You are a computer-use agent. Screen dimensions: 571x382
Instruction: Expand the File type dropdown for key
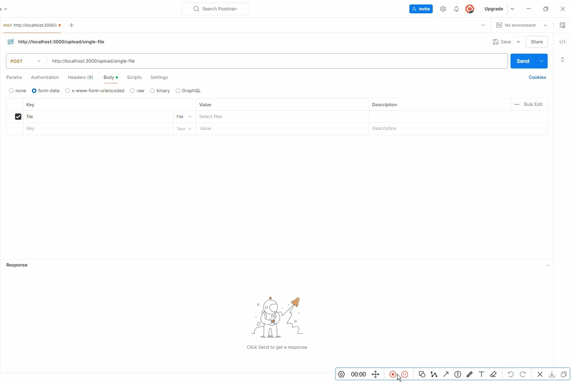point(184,117)
